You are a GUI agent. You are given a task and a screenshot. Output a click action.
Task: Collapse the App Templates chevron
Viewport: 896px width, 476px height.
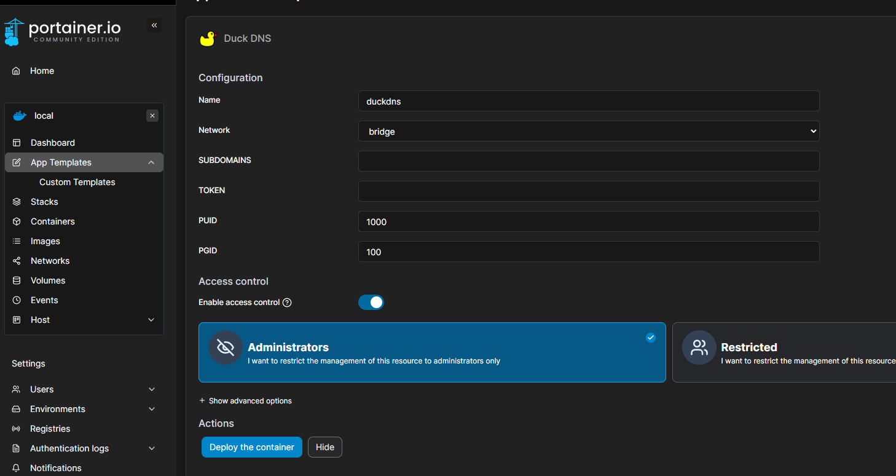tap(151, 162)
